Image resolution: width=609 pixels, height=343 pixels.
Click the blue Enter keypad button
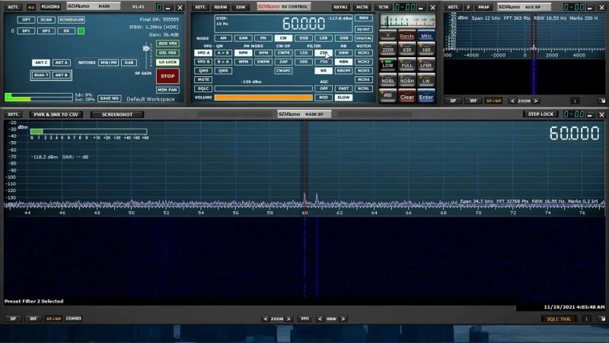click(x=426, y=97)
